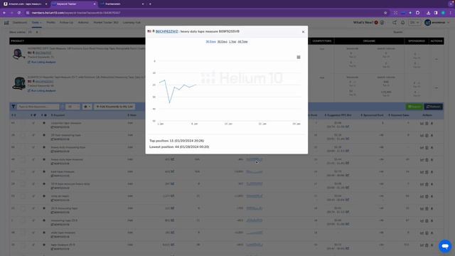This screenshot has width=455, height=256.
Task: Open search volume chart icon in tape measure 25 ft row
Action: [x=172, y=245]
